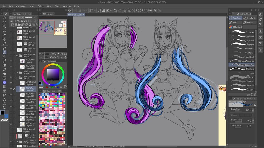Collapse Folder 14 in layer list
This screenshot has height=148, width=264.
17,78
